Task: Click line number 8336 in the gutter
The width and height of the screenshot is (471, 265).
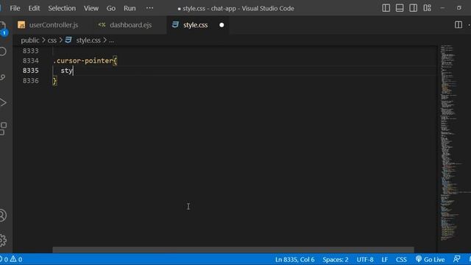Action: point(31,80)
